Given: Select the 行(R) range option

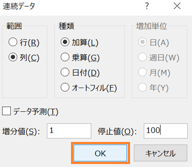Looking at the screenshot, I should (13, 42).
